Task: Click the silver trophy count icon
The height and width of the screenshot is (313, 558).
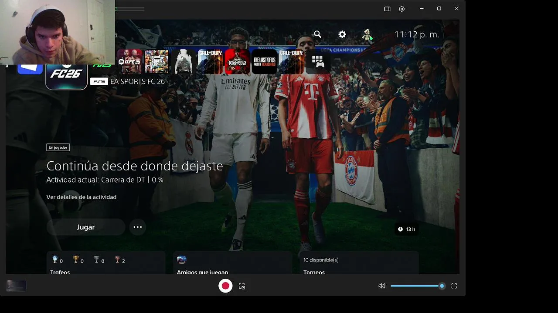Action: (x=96, y=260)
